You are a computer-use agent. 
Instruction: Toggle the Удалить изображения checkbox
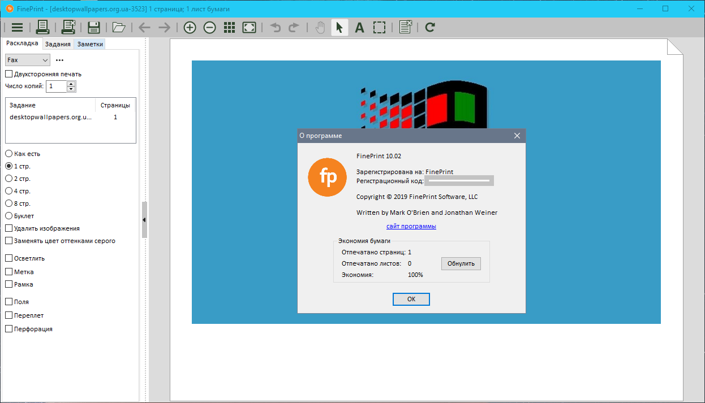tap(9, 228)
